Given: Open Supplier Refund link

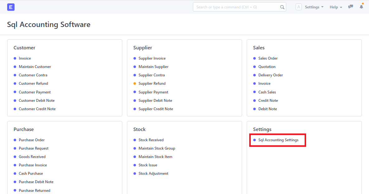Looking at the screenshot, I should (x=152, y=83).
